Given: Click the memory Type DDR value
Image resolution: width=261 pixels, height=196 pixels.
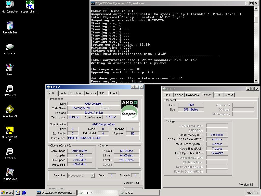Looking at the screenshot, I should (191, 105).
